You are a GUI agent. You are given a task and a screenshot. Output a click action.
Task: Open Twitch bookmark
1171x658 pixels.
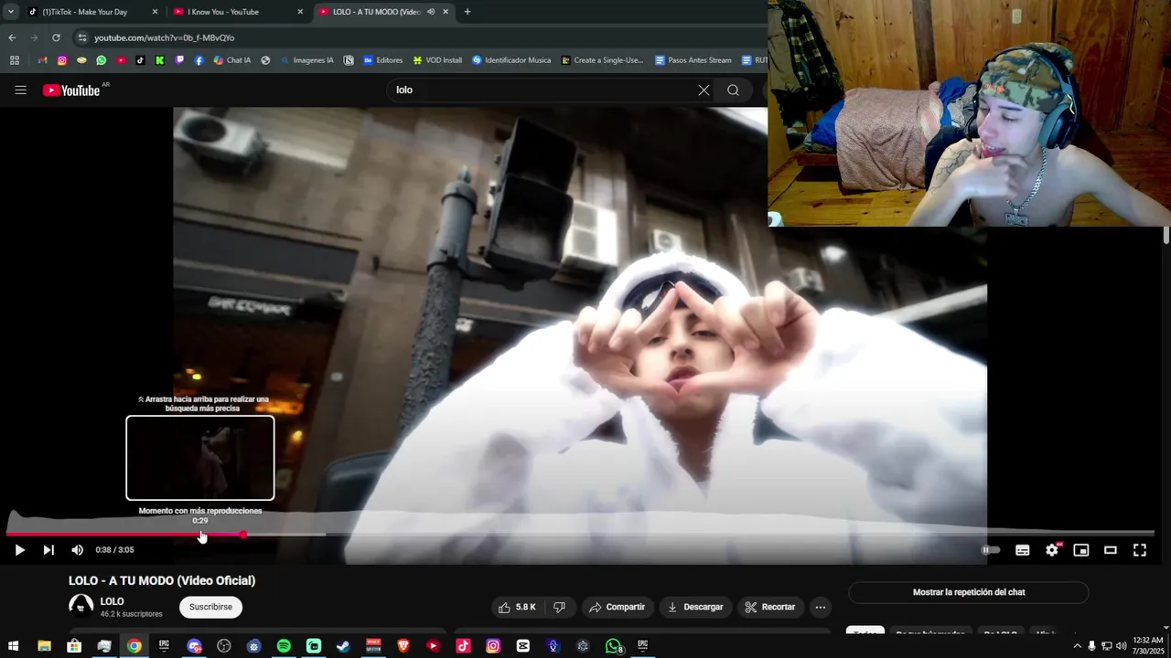(179, 60)
